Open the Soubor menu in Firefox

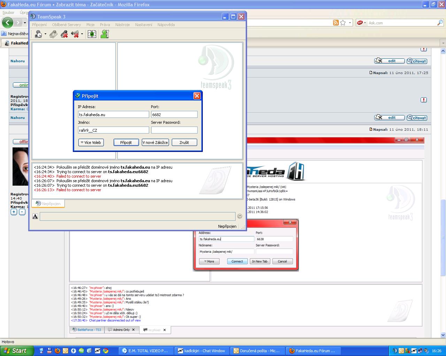[8, 13]
